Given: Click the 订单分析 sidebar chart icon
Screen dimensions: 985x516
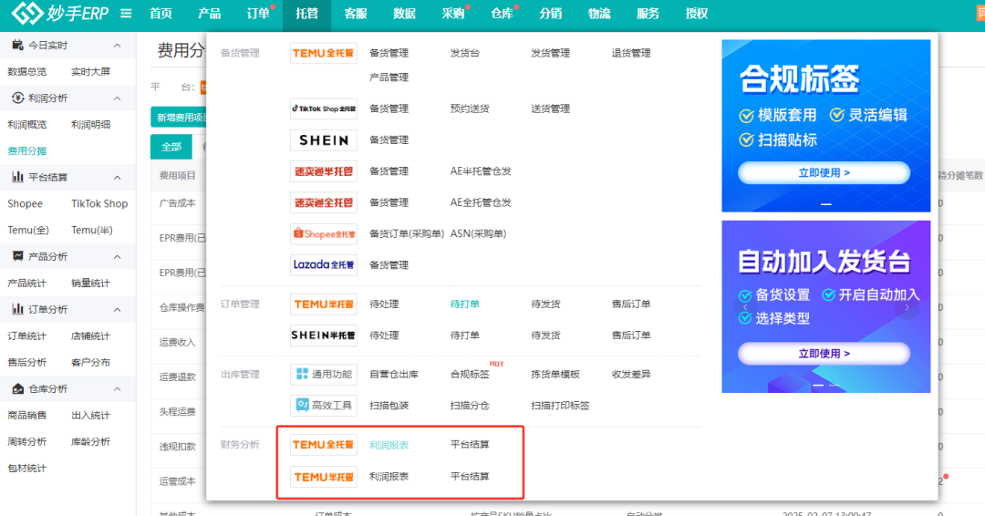Looking at the screenshot, I should tap(17, 309).
